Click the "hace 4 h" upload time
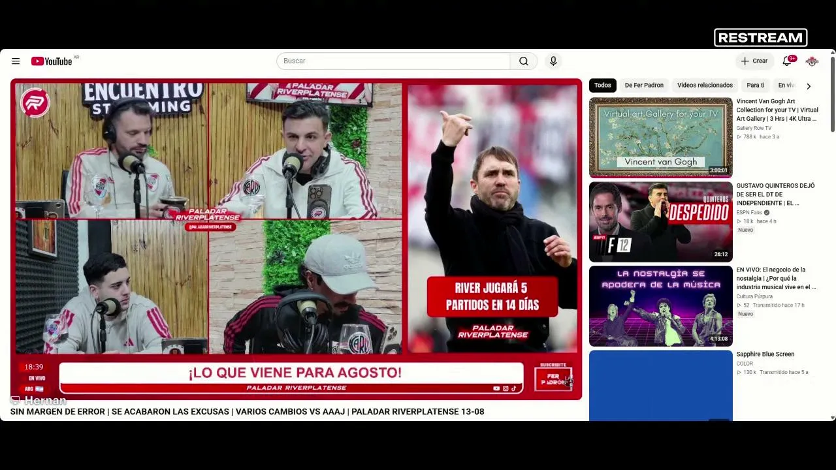The image size is (836, 470). pos(766,221)
